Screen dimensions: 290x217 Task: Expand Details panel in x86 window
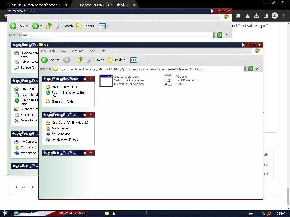(91, 153)
